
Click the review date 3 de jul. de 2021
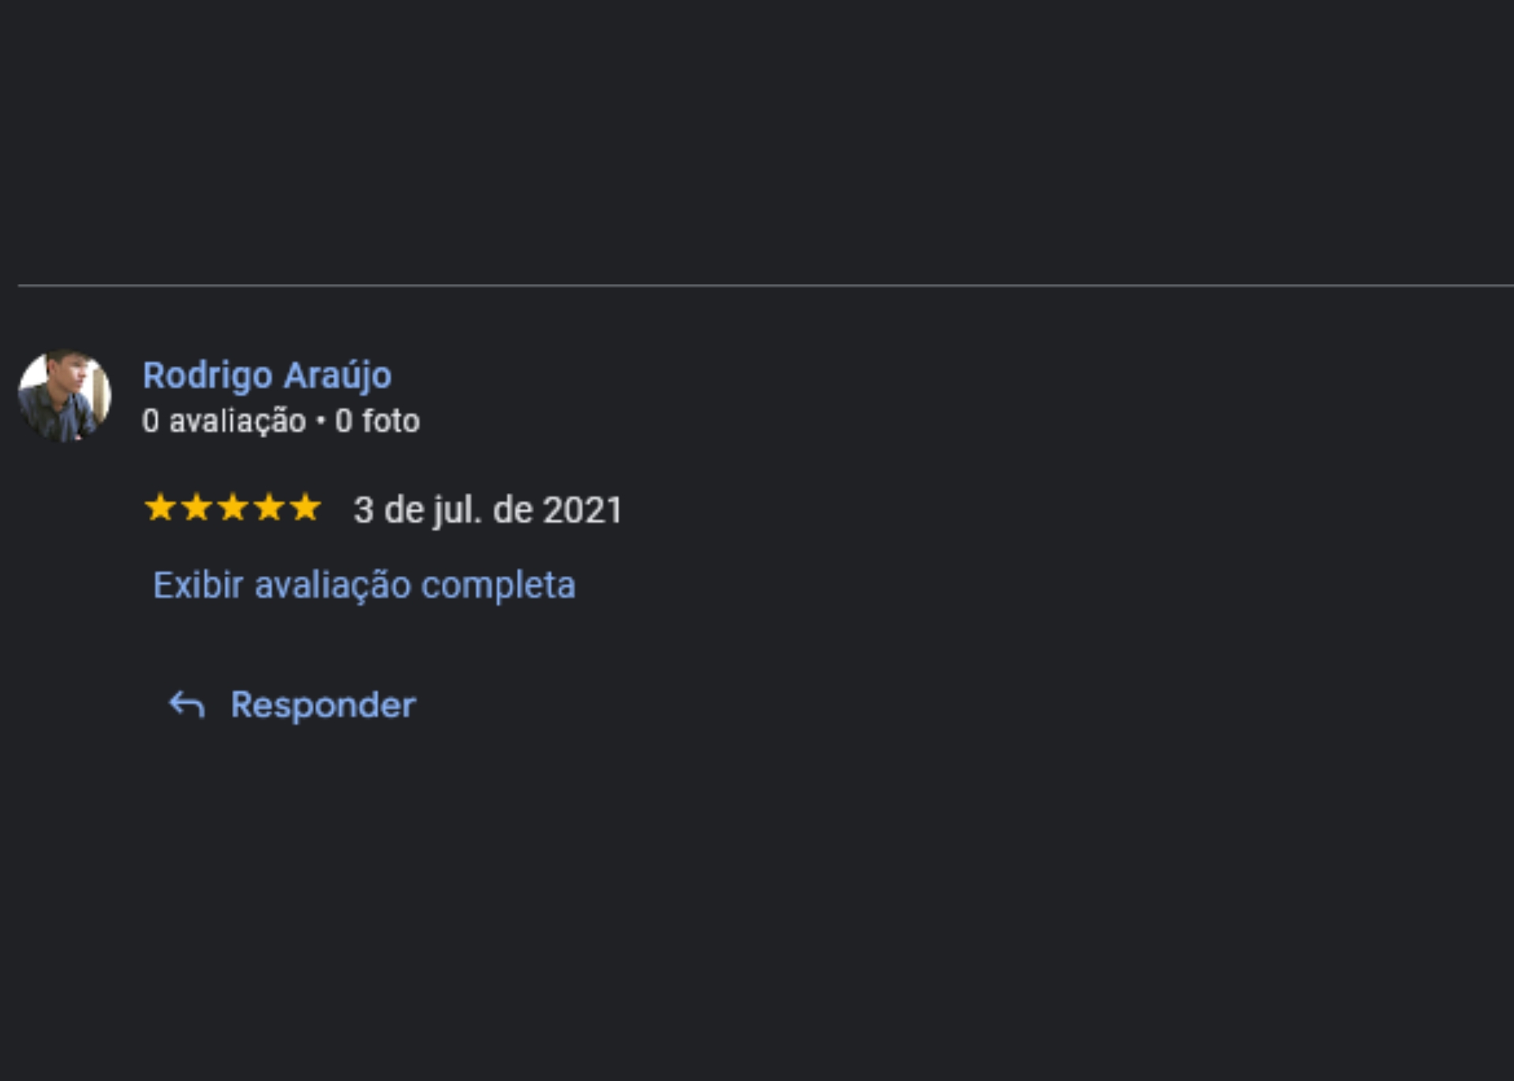[488, 510]
